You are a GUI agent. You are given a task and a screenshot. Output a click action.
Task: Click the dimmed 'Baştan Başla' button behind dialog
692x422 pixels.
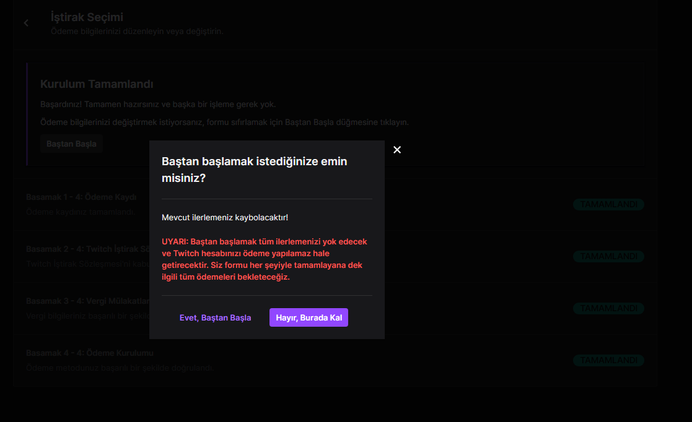point(71,144)
